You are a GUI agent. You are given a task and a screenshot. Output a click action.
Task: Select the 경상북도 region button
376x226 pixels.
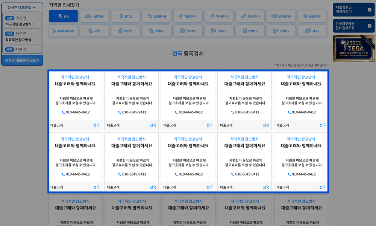[x=251, y=31]
